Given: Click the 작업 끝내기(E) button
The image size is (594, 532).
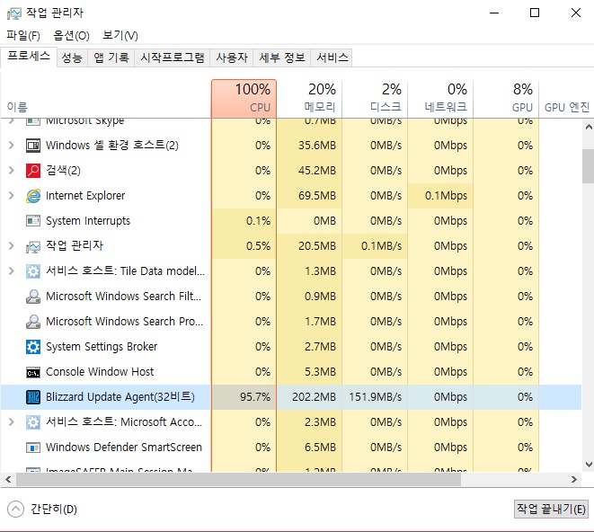Looking at the screenshot, I should [x=551, y=509].
